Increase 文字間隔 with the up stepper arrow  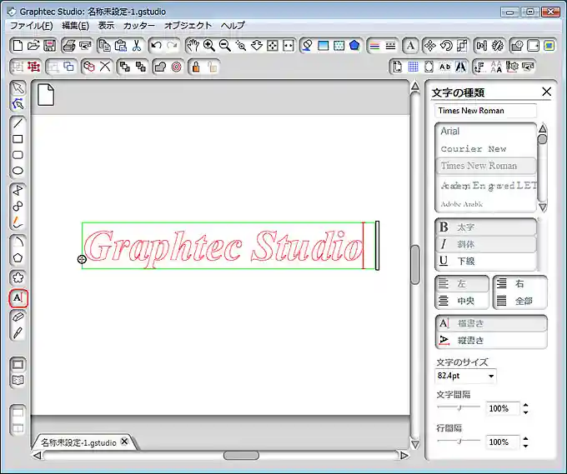tap(526, 405)
